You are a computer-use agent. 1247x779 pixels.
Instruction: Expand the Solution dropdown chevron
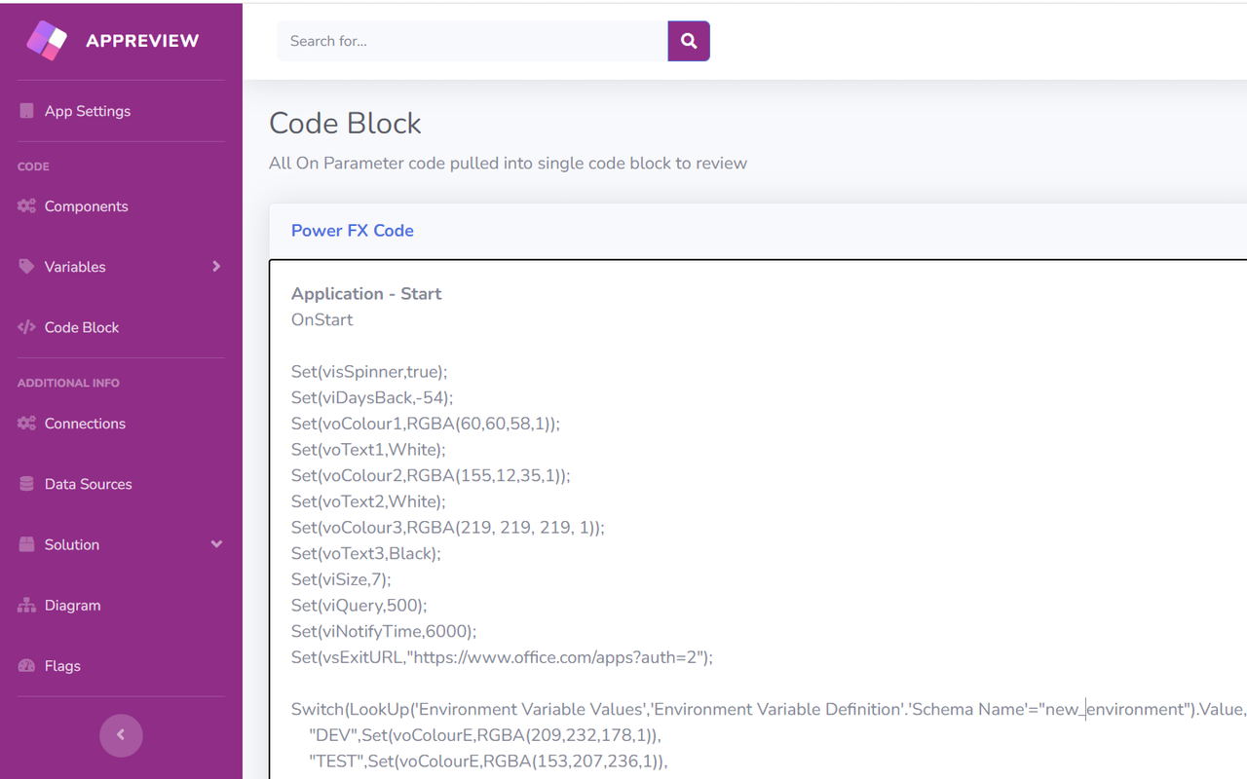216,544
